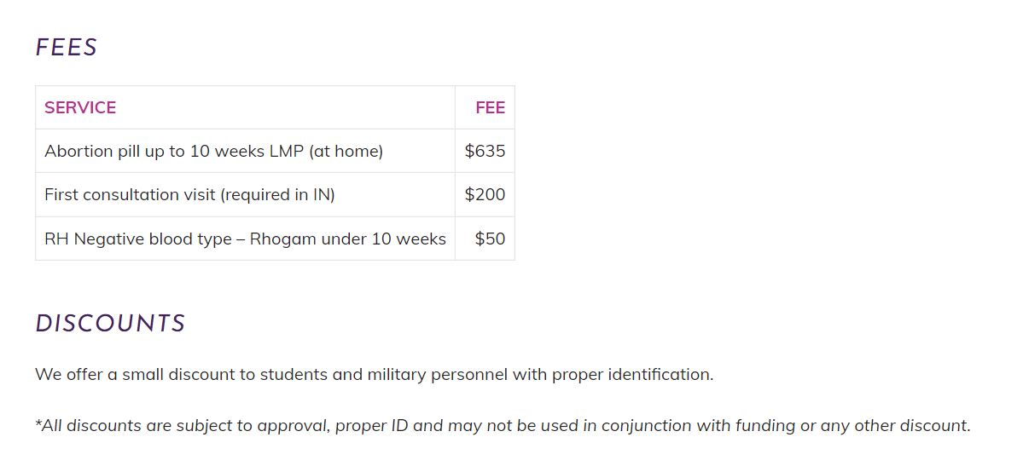1029x466 pixels.
Task: Click the SERVICE column header
Action: click(80, 107)
